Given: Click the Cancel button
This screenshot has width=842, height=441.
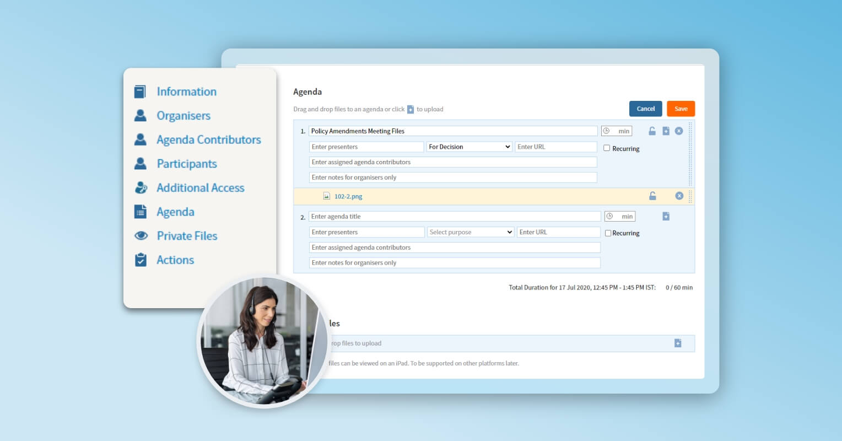Looking at the screenshot, I should 645,109.
